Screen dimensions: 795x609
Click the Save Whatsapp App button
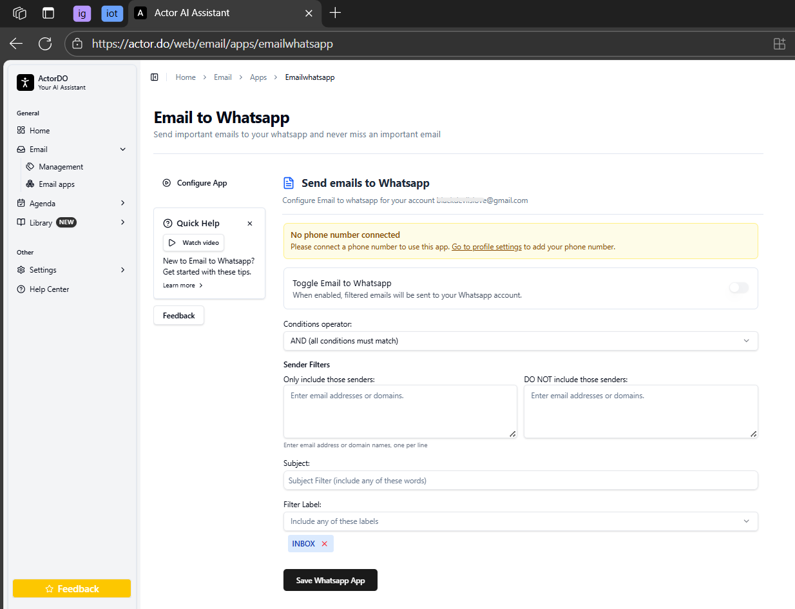point(330,580)
